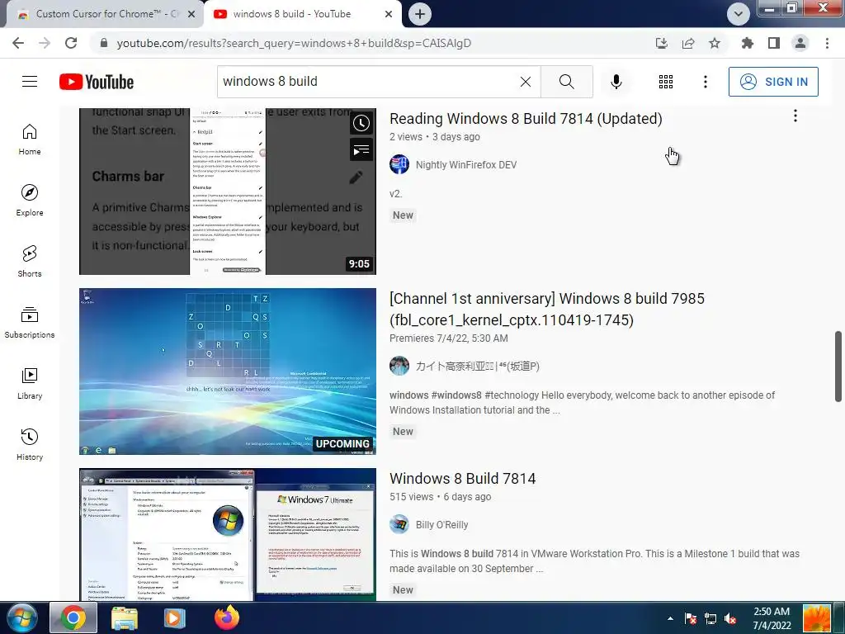Open the taskbar clock 2:50 AM
Image resolution: width=845 pixels, height=634 pixels.
(772, 618)
